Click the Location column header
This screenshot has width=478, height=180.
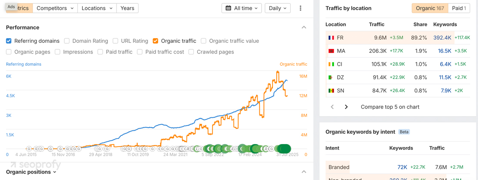point(335,24)
